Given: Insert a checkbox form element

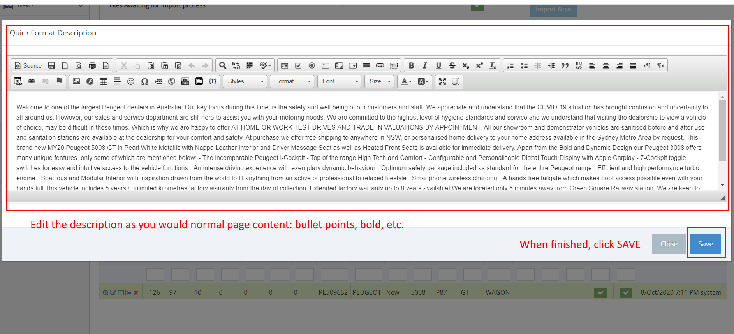Looking at the screenshot, I should point(298,65).
